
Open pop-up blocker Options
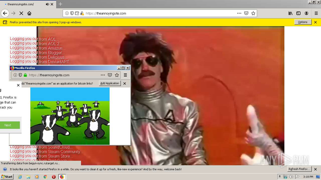tap(303, 22)
